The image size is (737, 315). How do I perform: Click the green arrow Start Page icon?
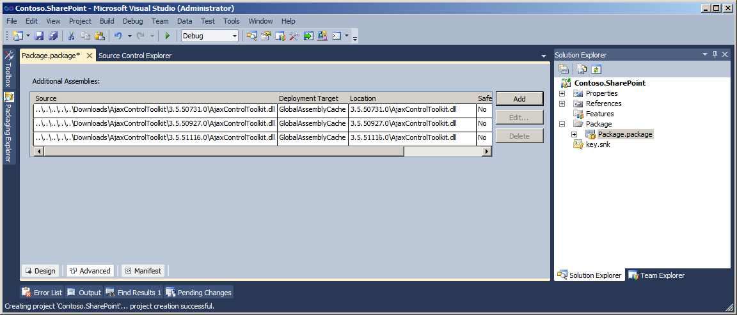[x=308, y=36]
